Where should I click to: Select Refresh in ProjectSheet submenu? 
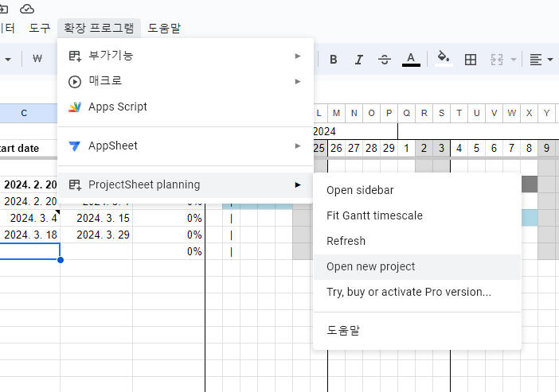(x=417, y=241)
